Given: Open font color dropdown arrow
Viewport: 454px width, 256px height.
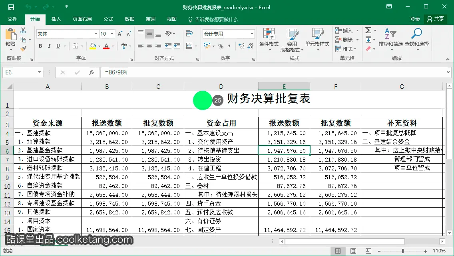Looking at the screenshot, I should click(x=113, y=46).
